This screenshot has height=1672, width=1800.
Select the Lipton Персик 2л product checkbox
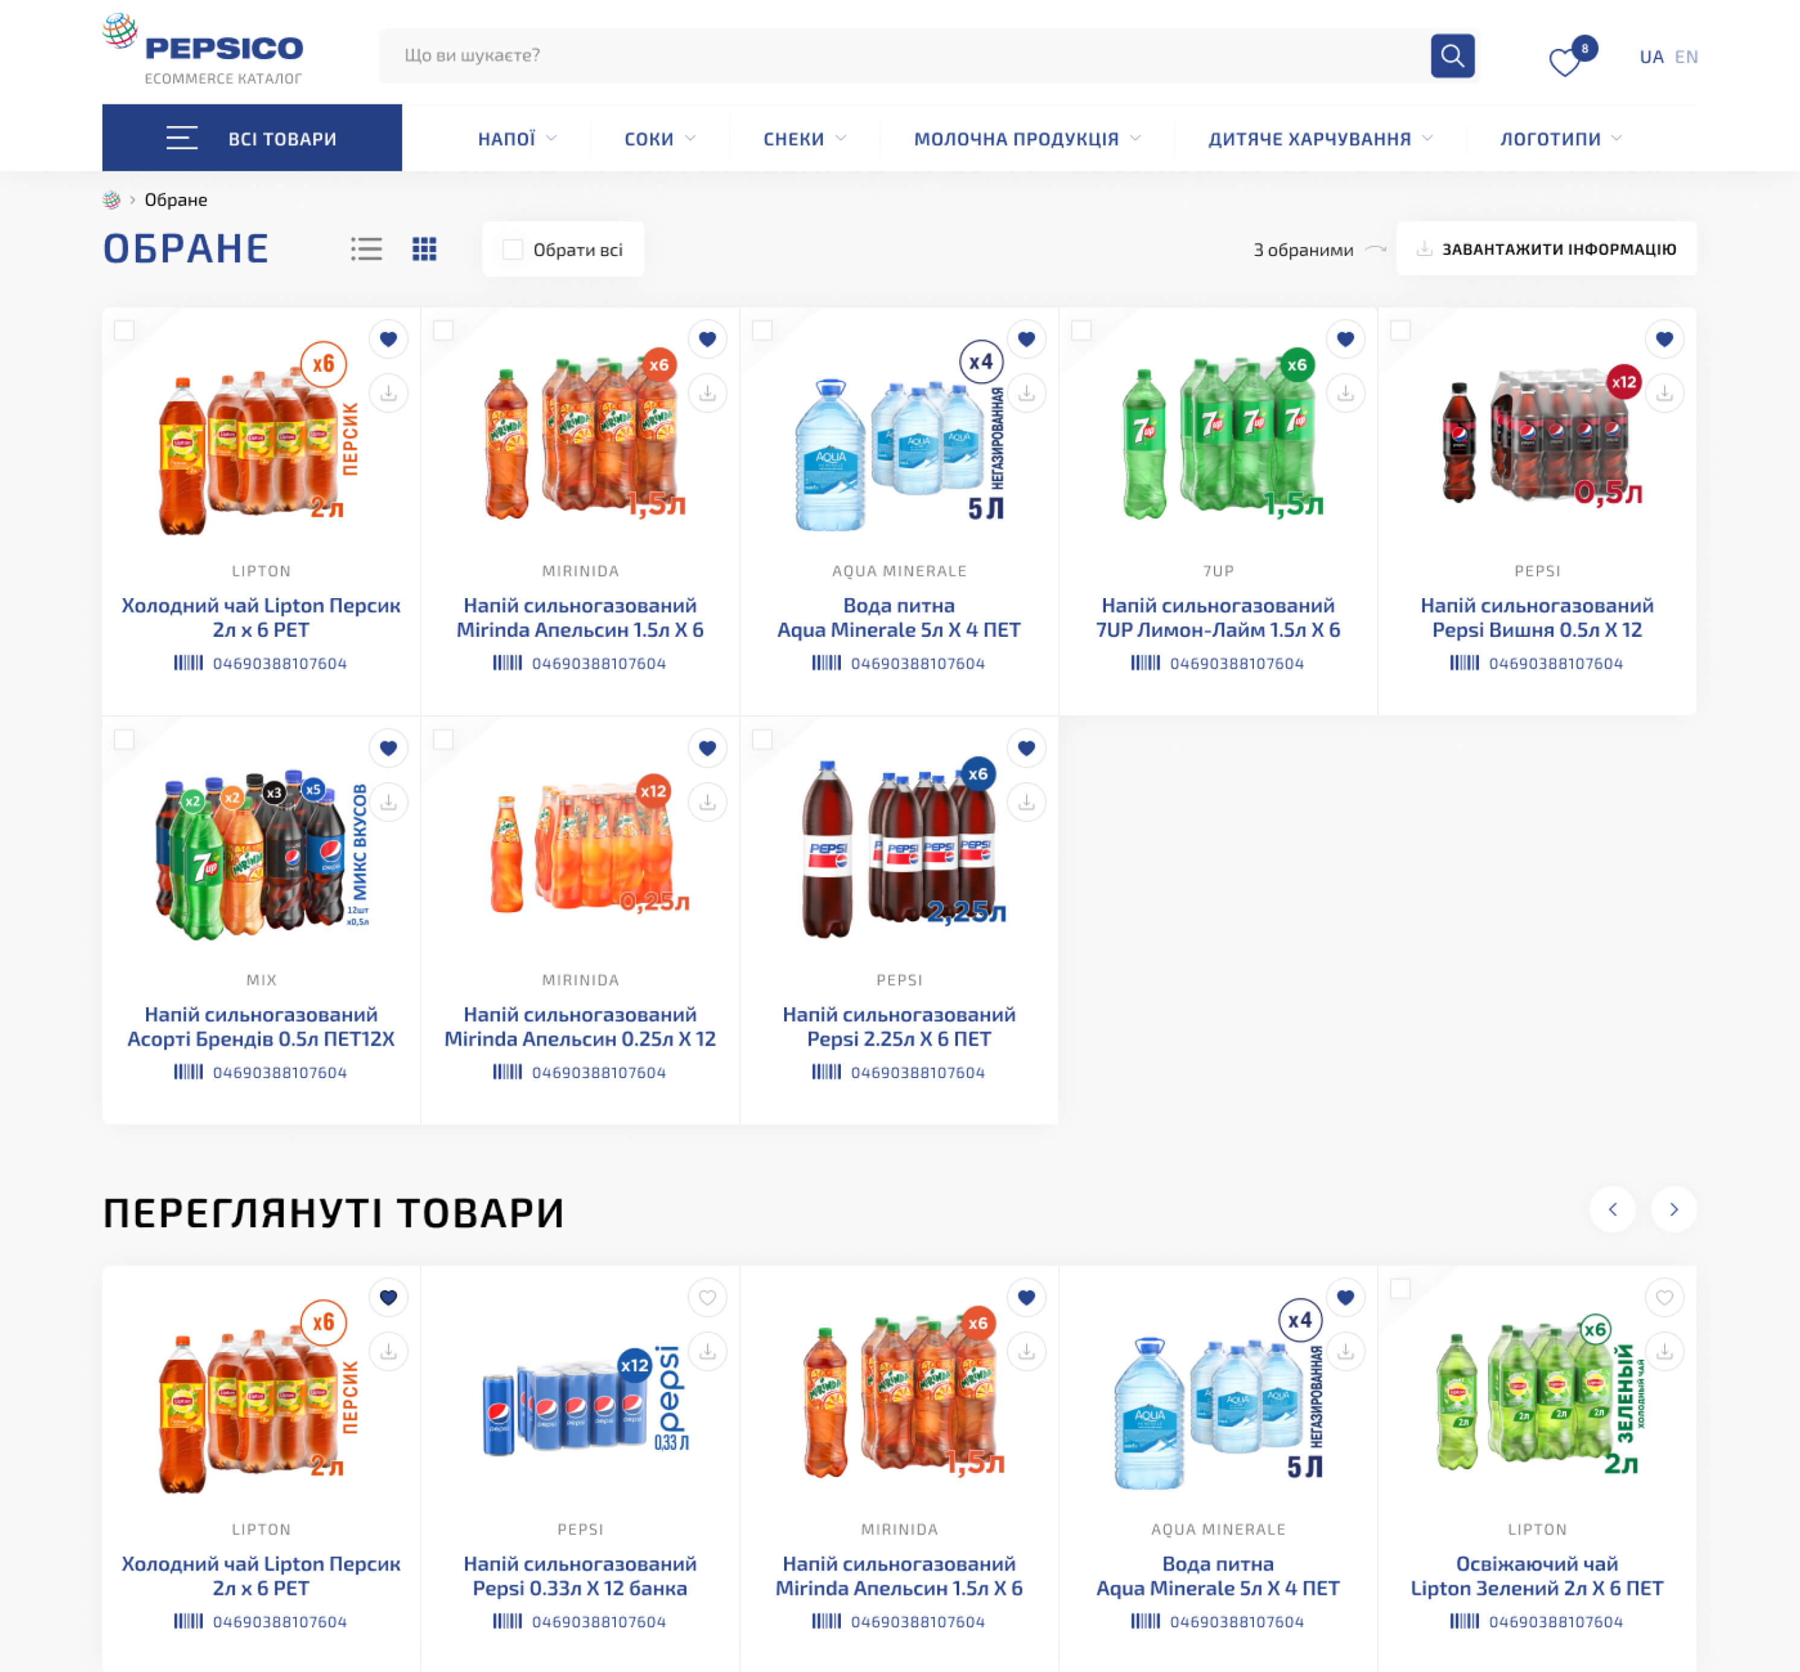(124, 330)
